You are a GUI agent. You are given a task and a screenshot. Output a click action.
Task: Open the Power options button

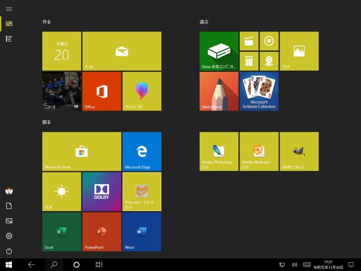pyautogui.click(x=9, y=251)
